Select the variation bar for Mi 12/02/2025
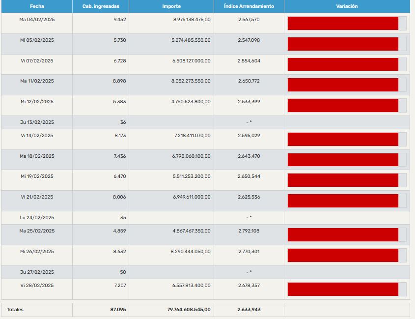415x319 pixels. tap(343, 105)
